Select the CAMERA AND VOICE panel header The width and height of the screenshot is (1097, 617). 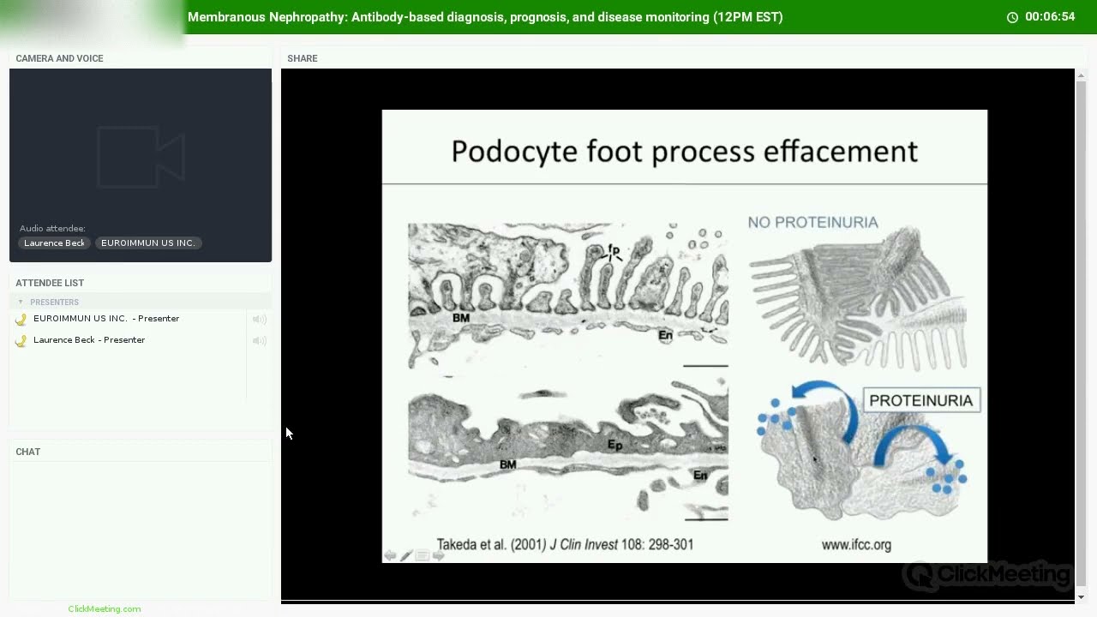(59, 58)
